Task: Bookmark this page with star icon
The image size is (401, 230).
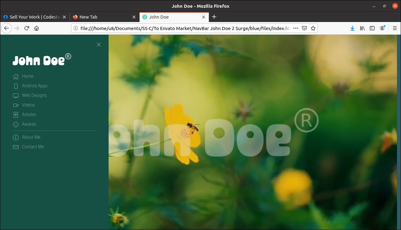Action: pos(313,28)
